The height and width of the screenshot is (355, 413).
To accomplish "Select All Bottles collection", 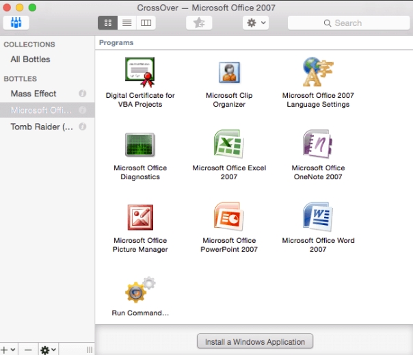I will click(x=30, y=60).
